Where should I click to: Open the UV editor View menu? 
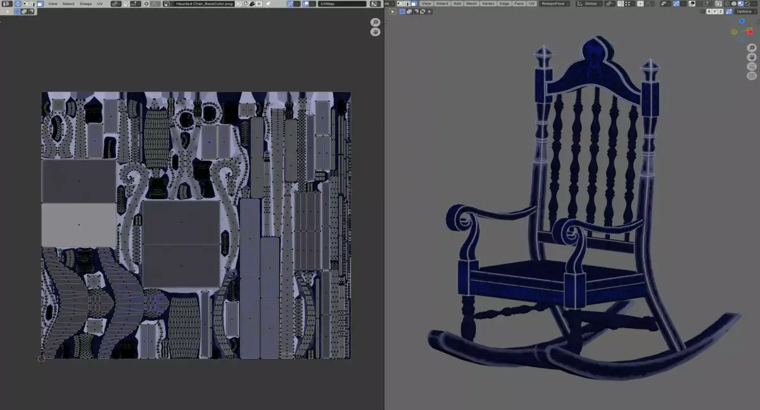(53, 4)
